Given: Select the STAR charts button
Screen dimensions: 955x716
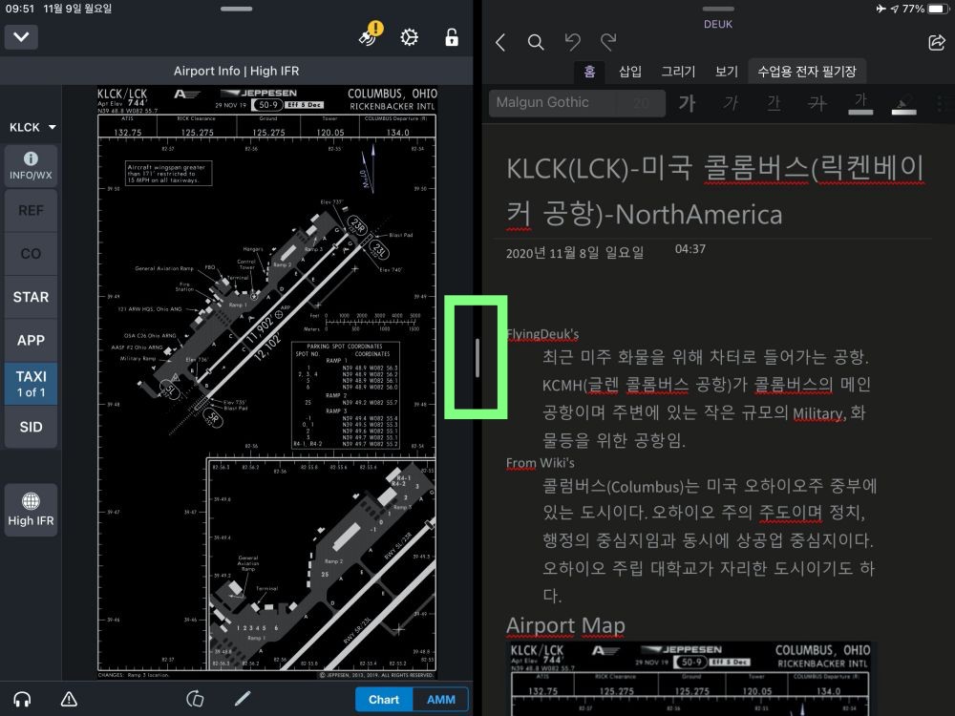Looking at the screenshot, I should coord(31,297).
